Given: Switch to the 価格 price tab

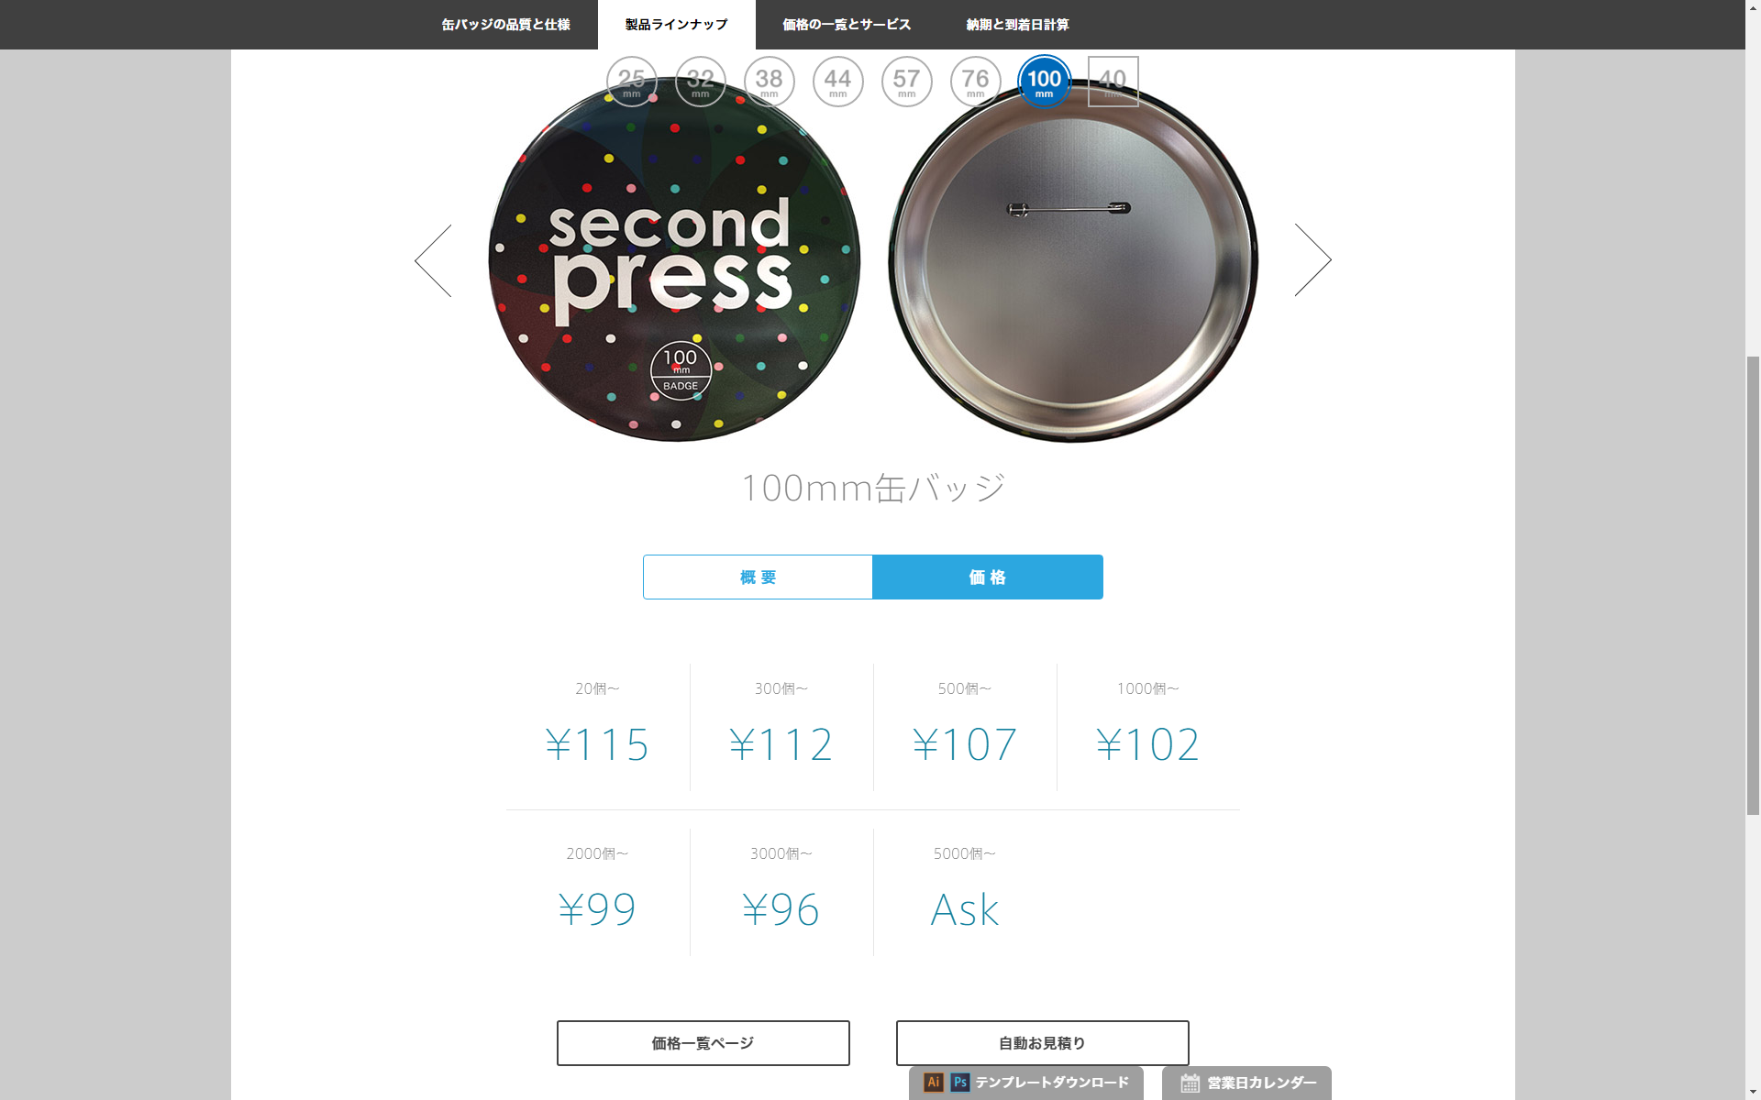Looking at the screenshot, I should click(988, 577).
